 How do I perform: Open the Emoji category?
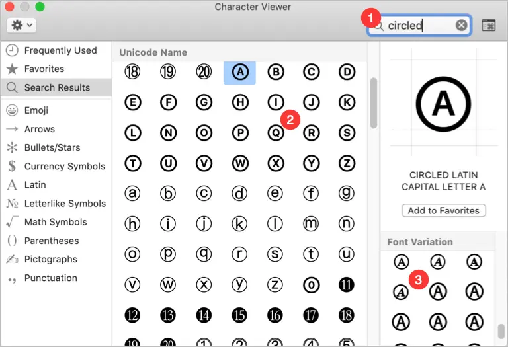[x=56, y=110]
